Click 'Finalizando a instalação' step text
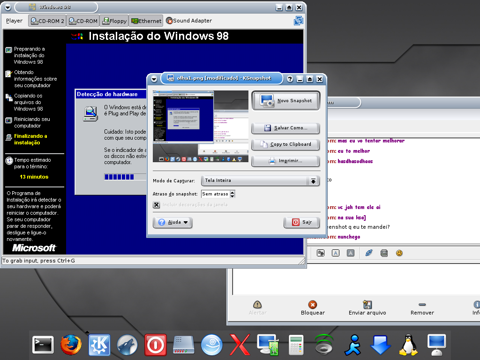 click(x=30, y=139)
